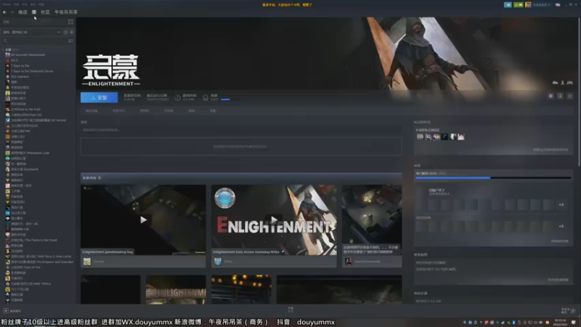Image resolution: width=581 pixels, height=327 pixels.
Task: Open downloads manager icon at bottom center
Action: [290, 310]
